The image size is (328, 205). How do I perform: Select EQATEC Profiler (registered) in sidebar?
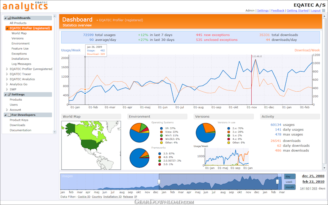pyautogui.click(x=30, y=28)
